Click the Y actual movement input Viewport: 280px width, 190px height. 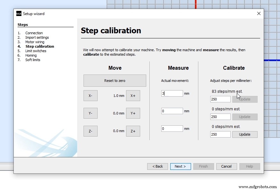172,111
